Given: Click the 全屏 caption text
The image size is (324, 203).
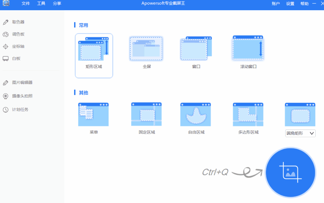Looking at the screenshot, I should tap(147, 67).
